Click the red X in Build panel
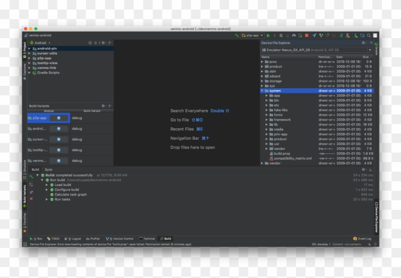The image size is (401, 278). [x=31, y=199]
